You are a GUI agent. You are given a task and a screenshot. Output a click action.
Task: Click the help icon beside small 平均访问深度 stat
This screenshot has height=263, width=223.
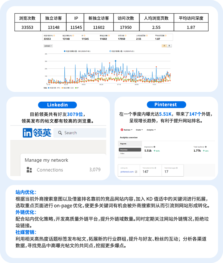coord(166,36)
